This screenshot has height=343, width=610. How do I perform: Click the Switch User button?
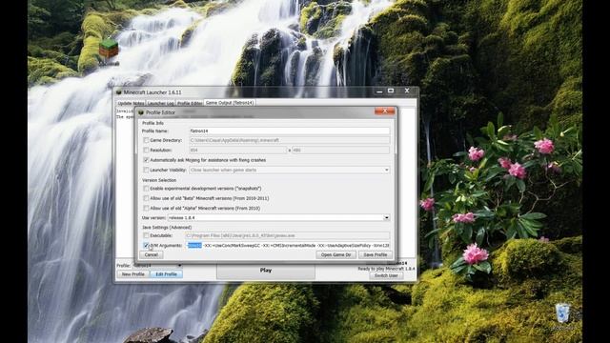386,275
